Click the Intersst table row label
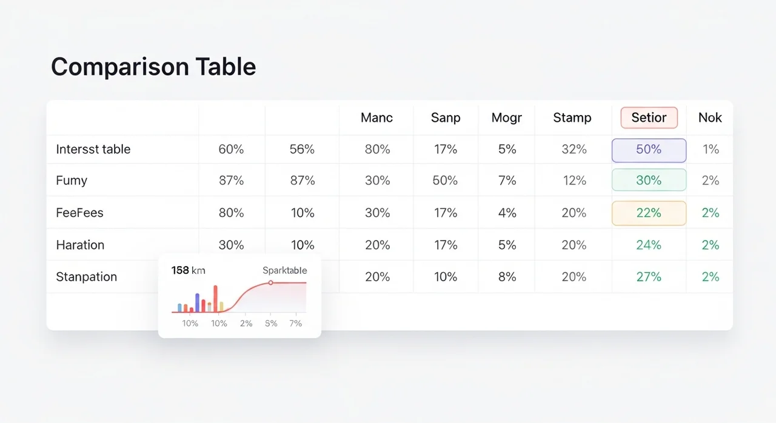776x423 pixels. pyautogui.click(x=93, y=149)
